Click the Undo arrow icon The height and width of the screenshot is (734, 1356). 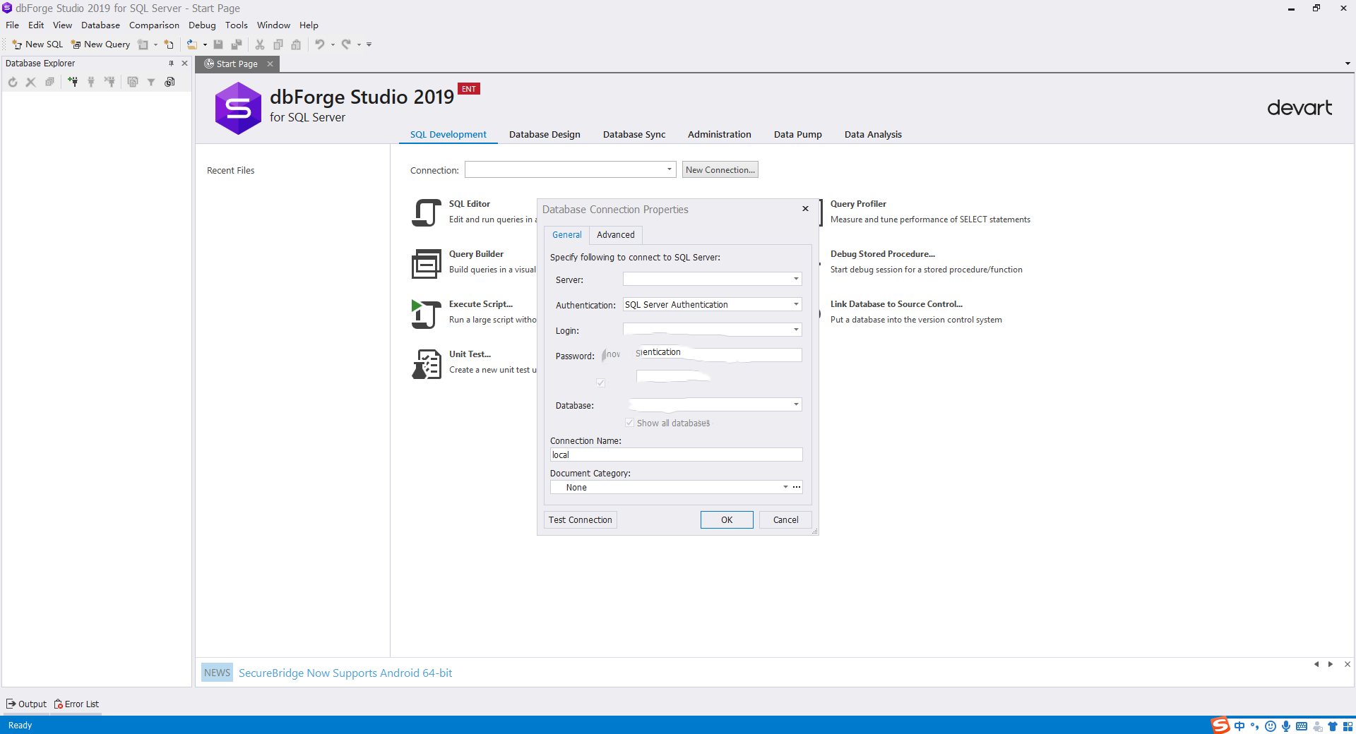(320, 44)
